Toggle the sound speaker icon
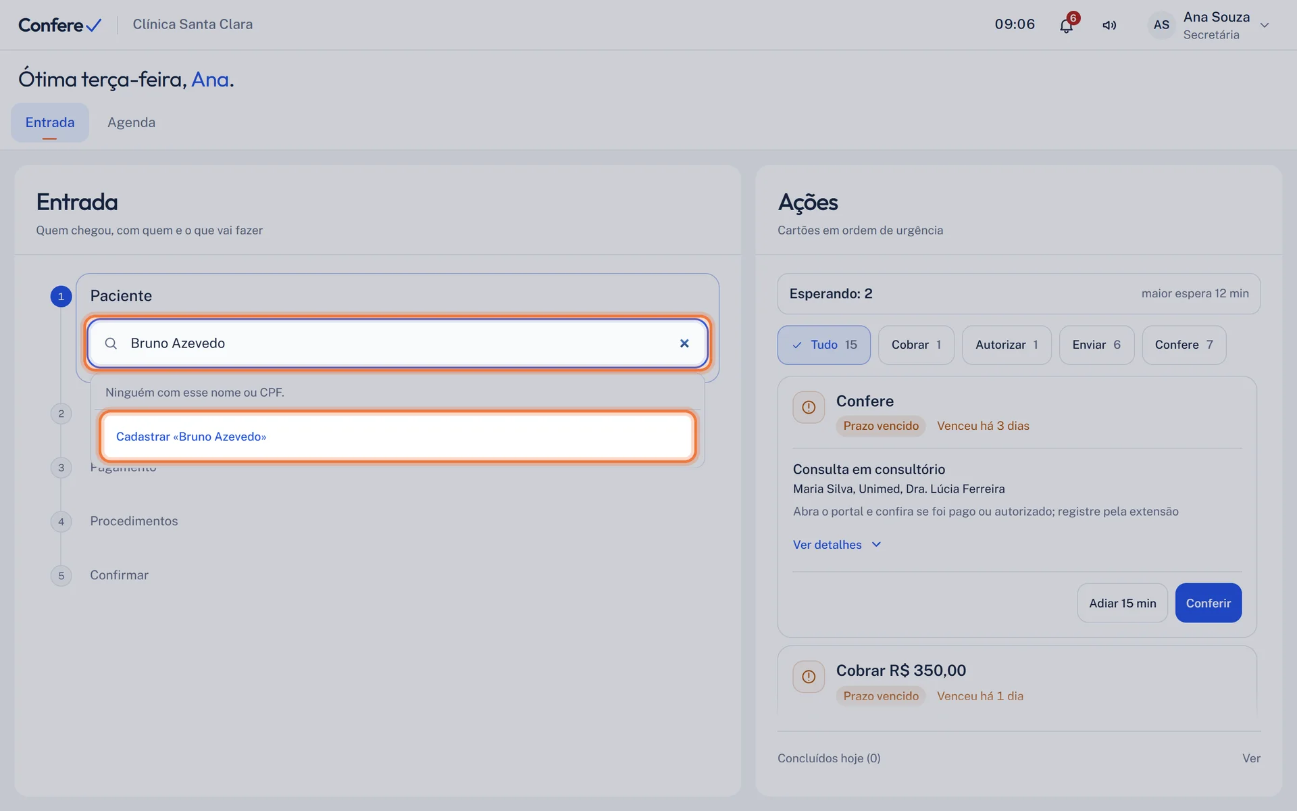Image resolution: width=1297 pixels, height=811 pixels. point(1109,26)
